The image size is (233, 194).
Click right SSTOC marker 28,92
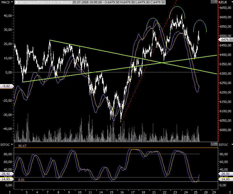pos(226,174)
